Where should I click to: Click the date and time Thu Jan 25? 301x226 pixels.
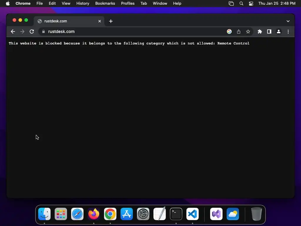[x=277, y=4]
